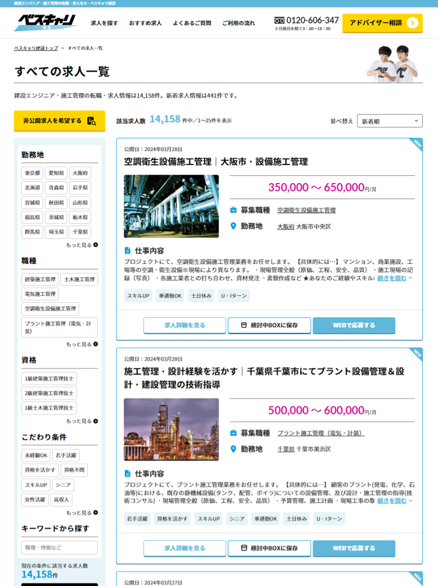Toggle the 建築施工管理 job type filter
The width and height of the screenshot is (438, 586).
click(40, 279)
